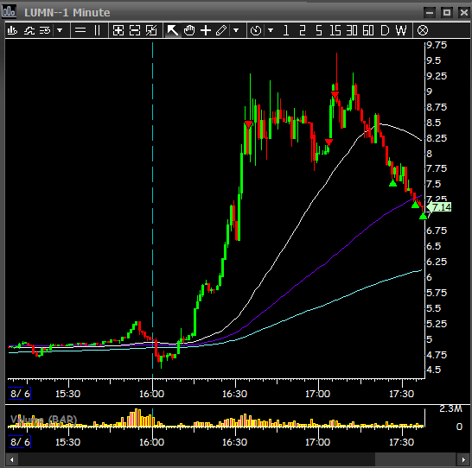This screenshot has height=468, width=472.
Task: Click the 7.14 current price label
Action: tap(439, 207)
